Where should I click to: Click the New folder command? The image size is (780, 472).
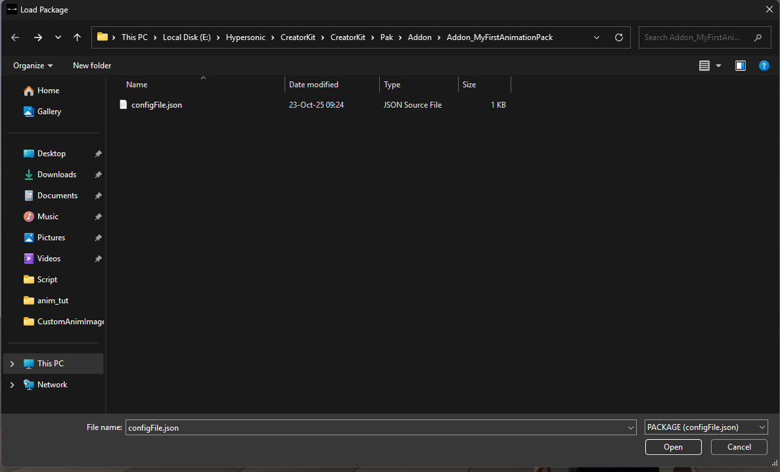point(92,66)
